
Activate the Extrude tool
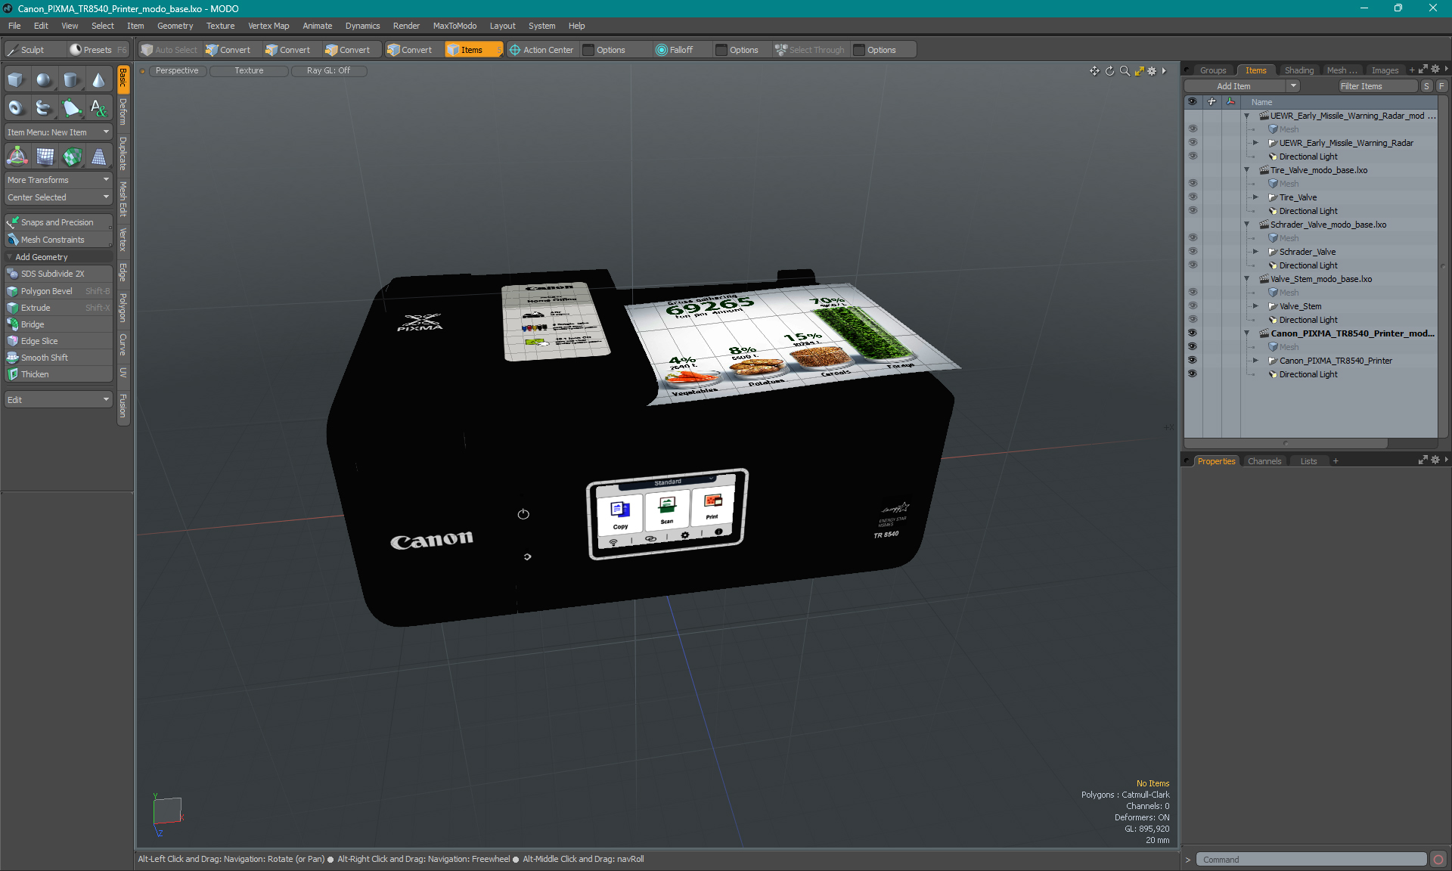[58, 308]
